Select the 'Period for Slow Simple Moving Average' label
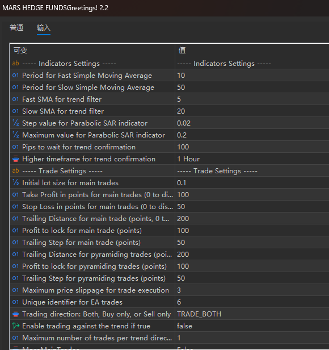The height and width of the screenshot is (350, 329). coord(88,88)
